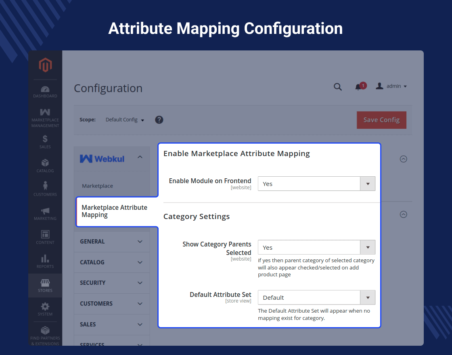Expand the SECURITY config section
The height and width of the screenshot is (355, 452).
112,283
